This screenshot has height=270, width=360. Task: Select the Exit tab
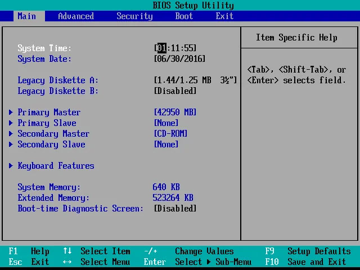tap(224, 16)
